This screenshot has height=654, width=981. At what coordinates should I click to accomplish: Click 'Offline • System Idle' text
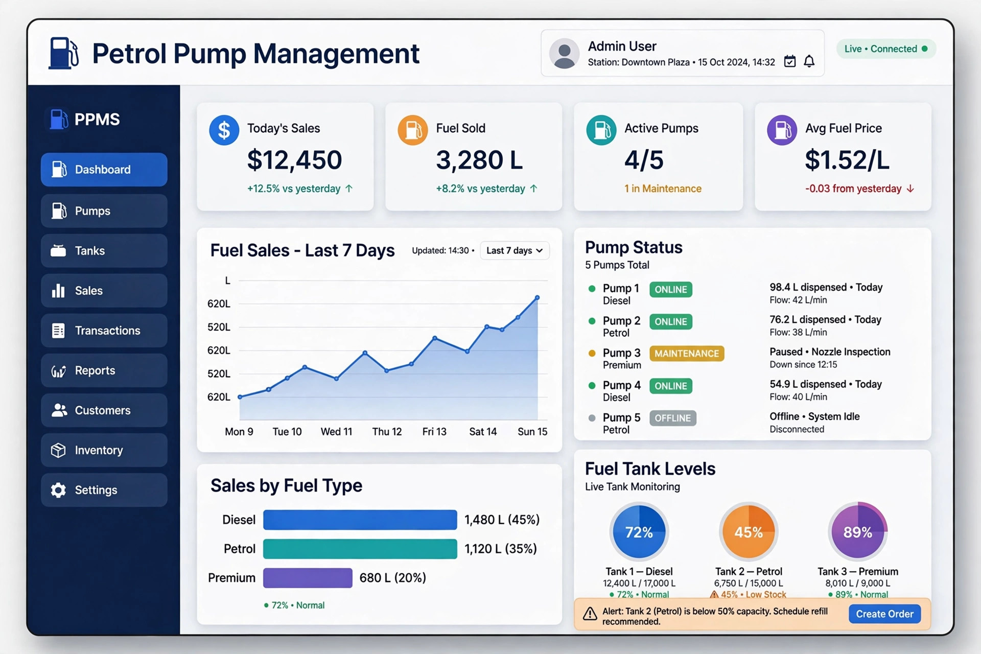(814, 416)
